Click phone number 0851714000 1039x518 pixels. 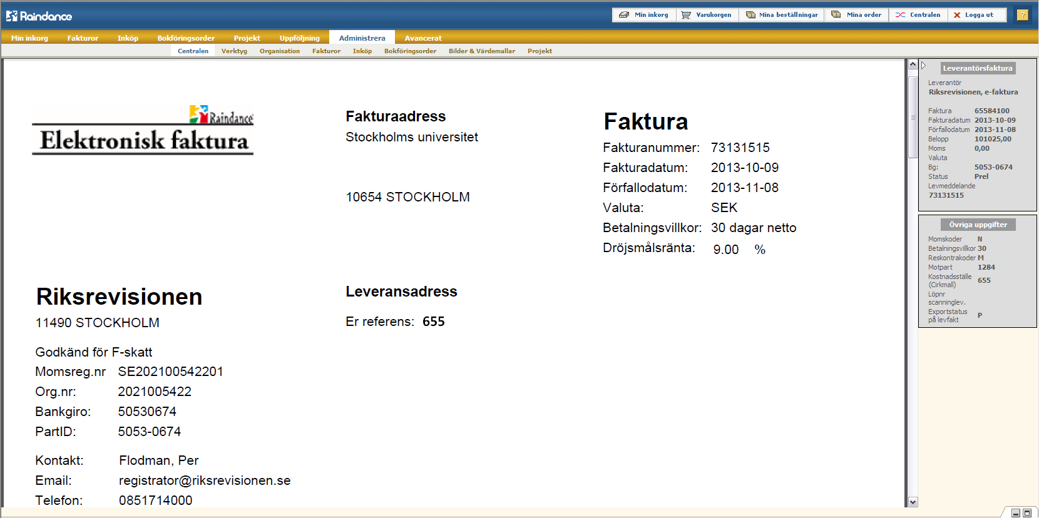(155, 500)
